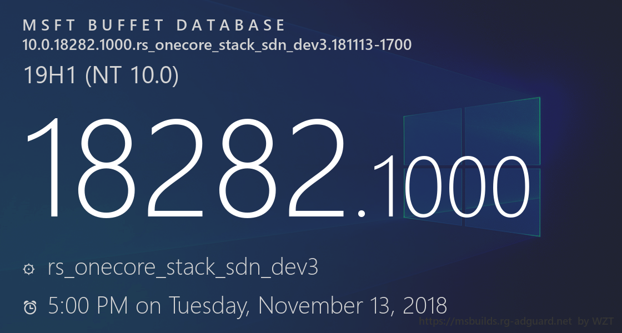Click the full build string below the heading
The width and height of the screenshot is (622, 333).
coord(217,44)
